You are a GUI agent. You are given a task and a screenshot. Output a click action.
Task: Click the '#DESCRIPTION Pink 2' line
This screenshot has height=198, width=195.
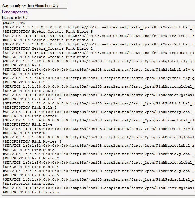click(24, 74)
